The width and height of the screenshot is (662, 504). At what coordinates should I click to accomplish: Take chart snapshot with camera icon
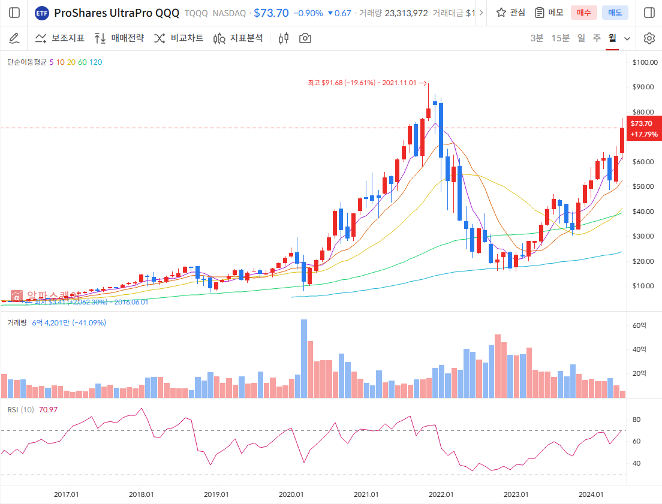coord(305,38)
